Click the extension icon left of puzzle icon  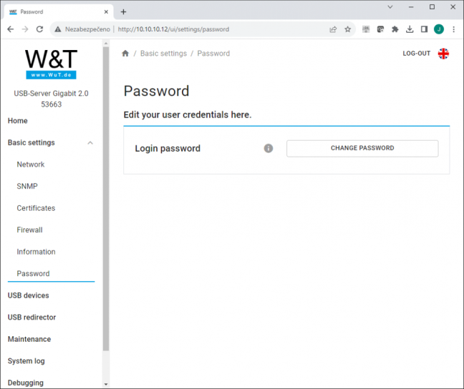tap(380, 29)
